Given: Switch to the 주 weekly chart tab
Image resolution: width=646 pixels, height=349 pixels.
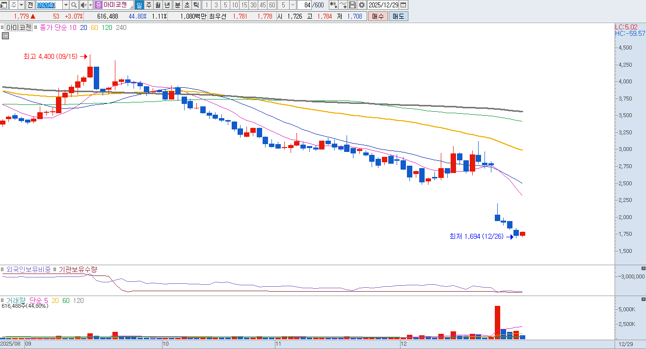Looking at the screenshot, I should [149, 5].
